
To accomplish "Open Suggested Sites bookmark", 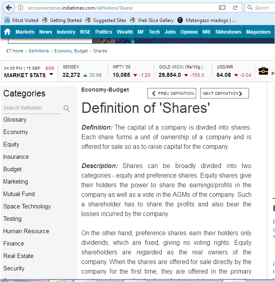I will pyautogui.click(x=106, y=20).
